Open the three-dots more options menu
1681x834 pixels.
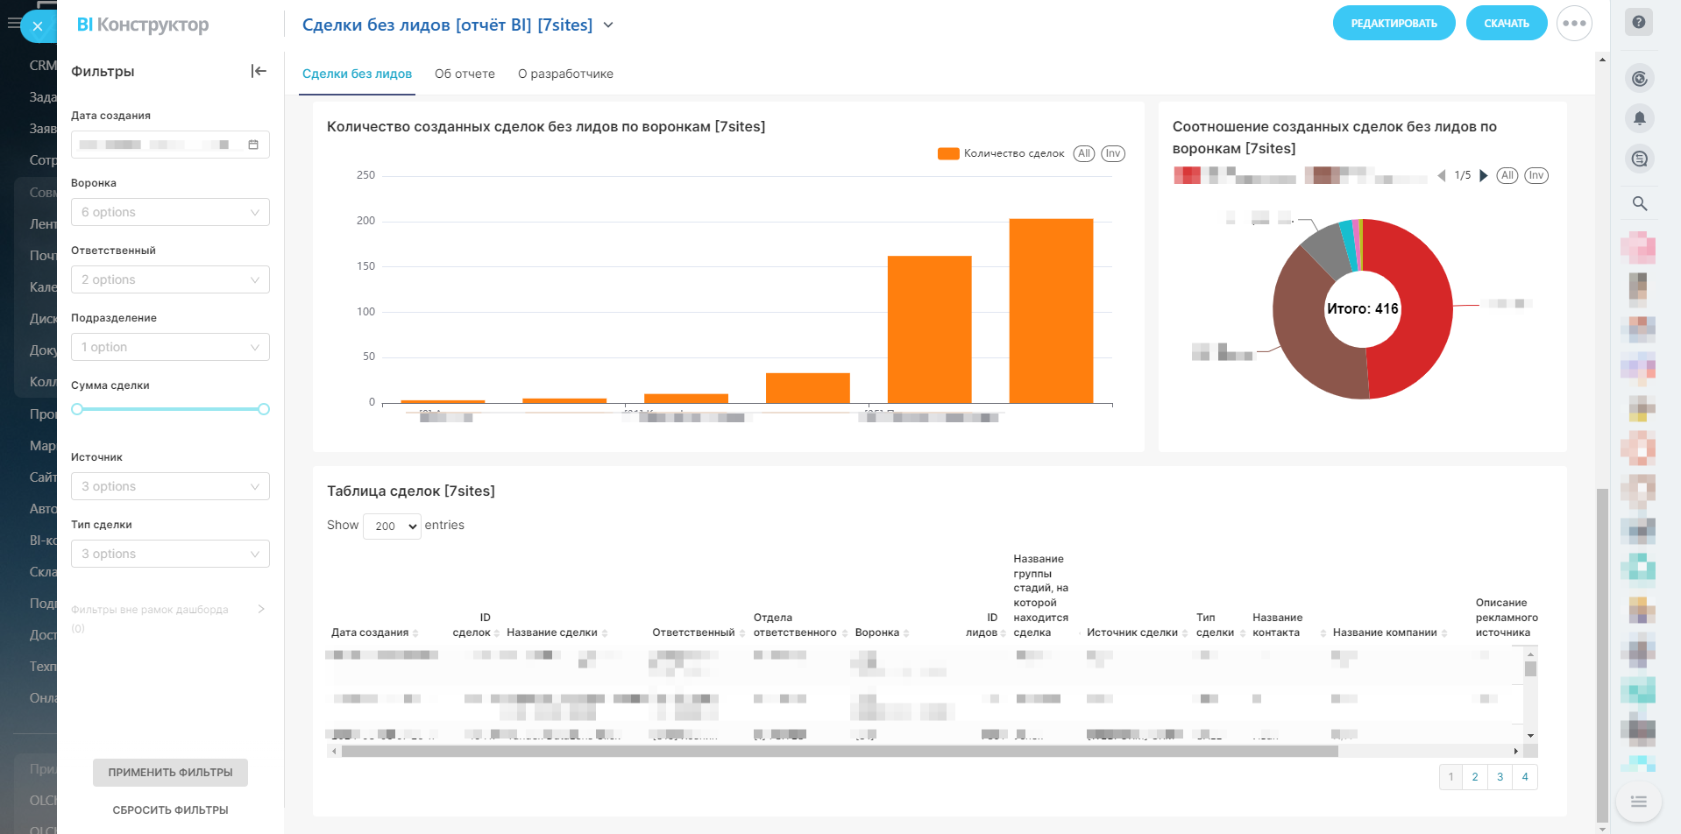[x=1574, y=24]
